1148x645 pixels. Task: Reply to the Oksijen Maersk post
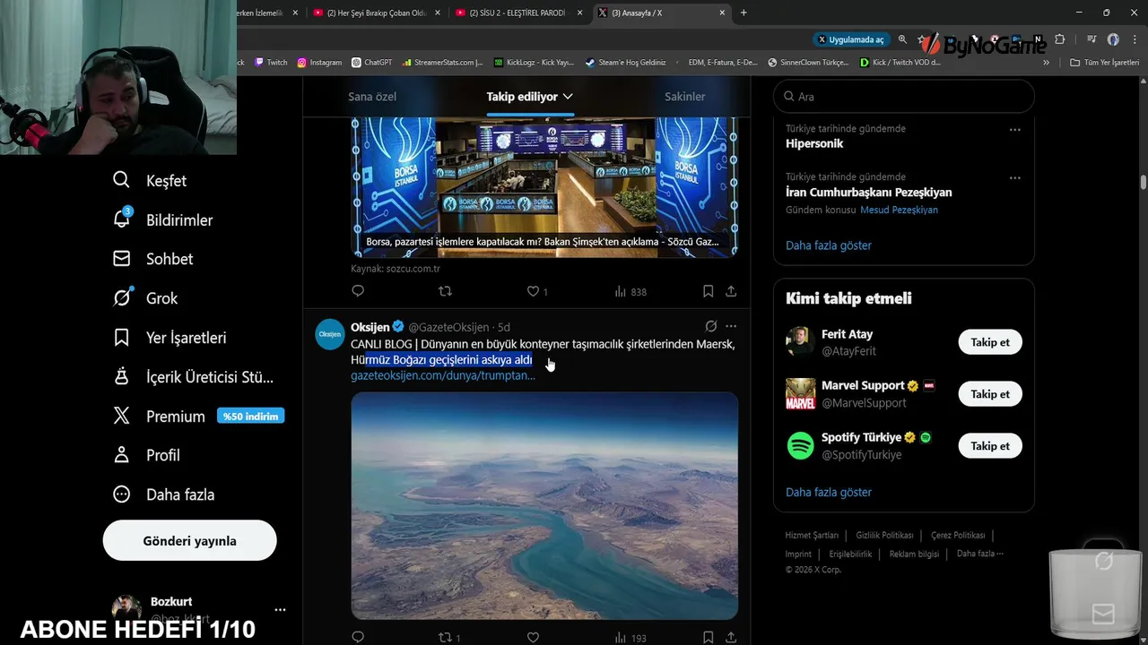358,638
